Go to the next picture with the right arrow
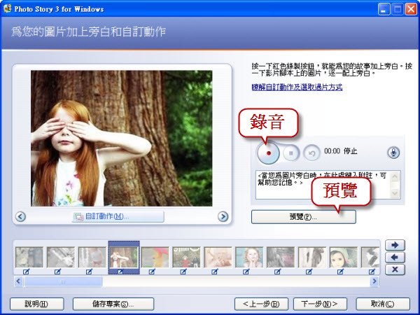Viewport: 420px width, 315px height. click(223, 216)
